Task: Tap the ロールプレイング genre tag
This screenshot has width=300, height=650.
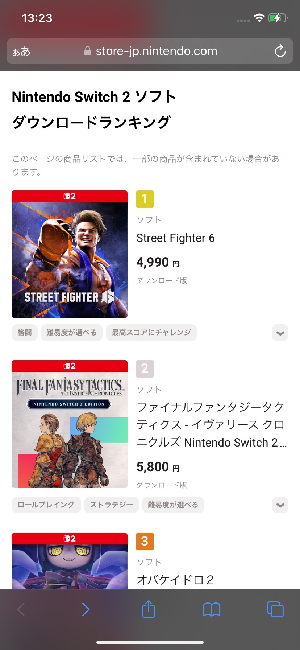Action: point(46,505)
